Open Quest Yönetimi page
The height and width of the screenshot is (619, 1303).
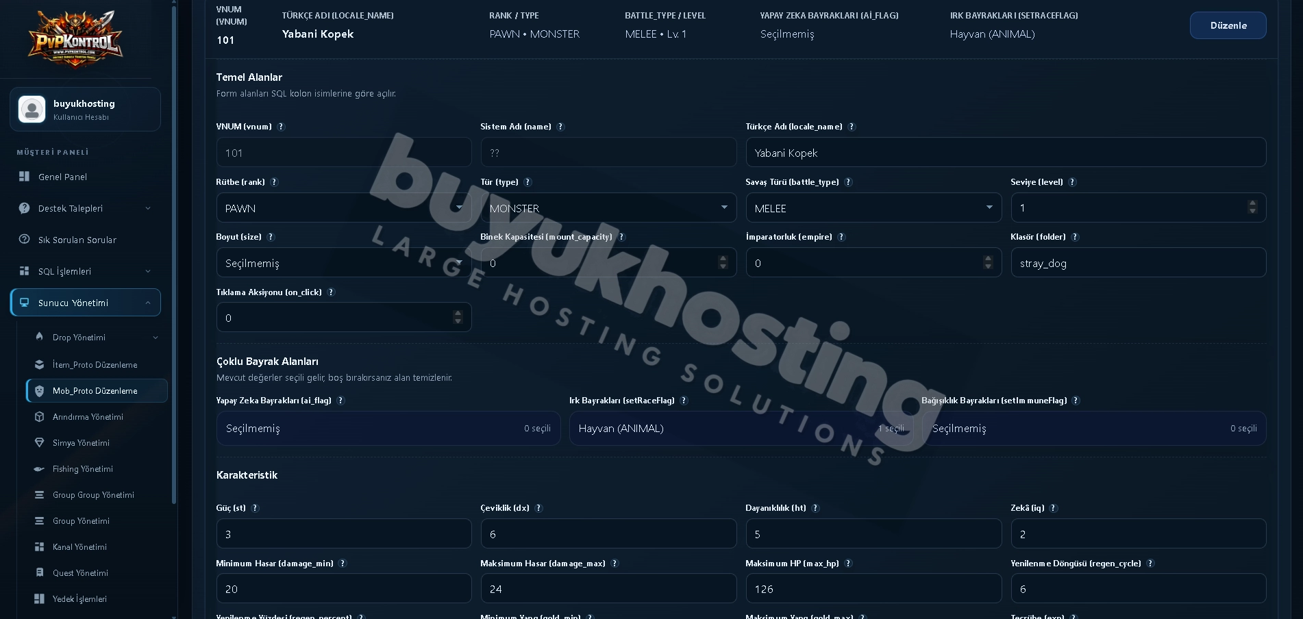(x=97, y=573)
